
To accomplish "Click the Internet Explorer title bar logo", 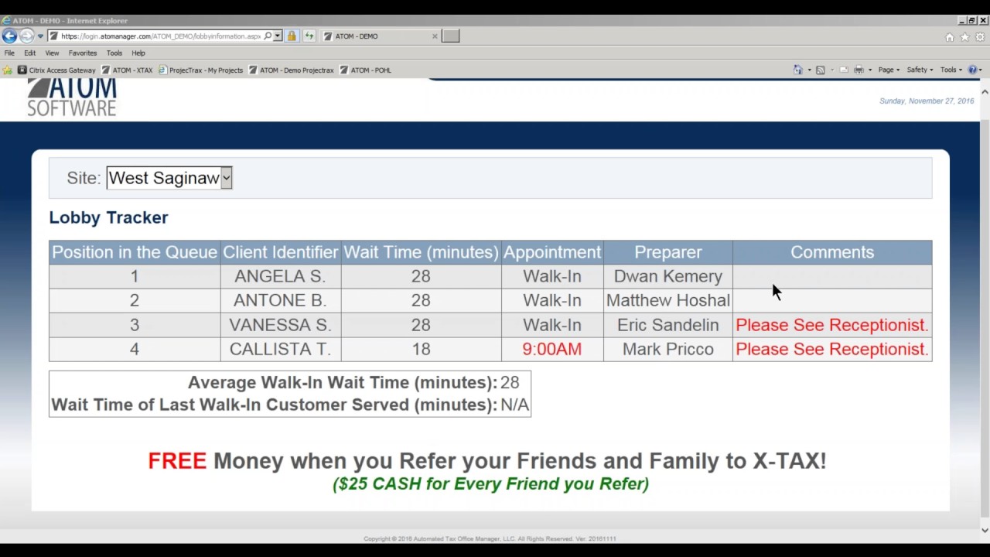I will point(6,21).
